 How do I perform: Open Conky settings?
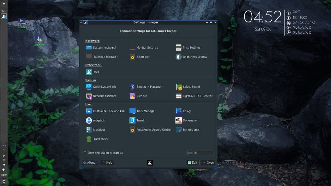coord(183,111)
